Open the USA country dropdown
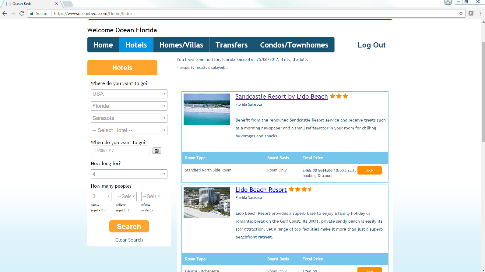485x272 pixels. 129,94
